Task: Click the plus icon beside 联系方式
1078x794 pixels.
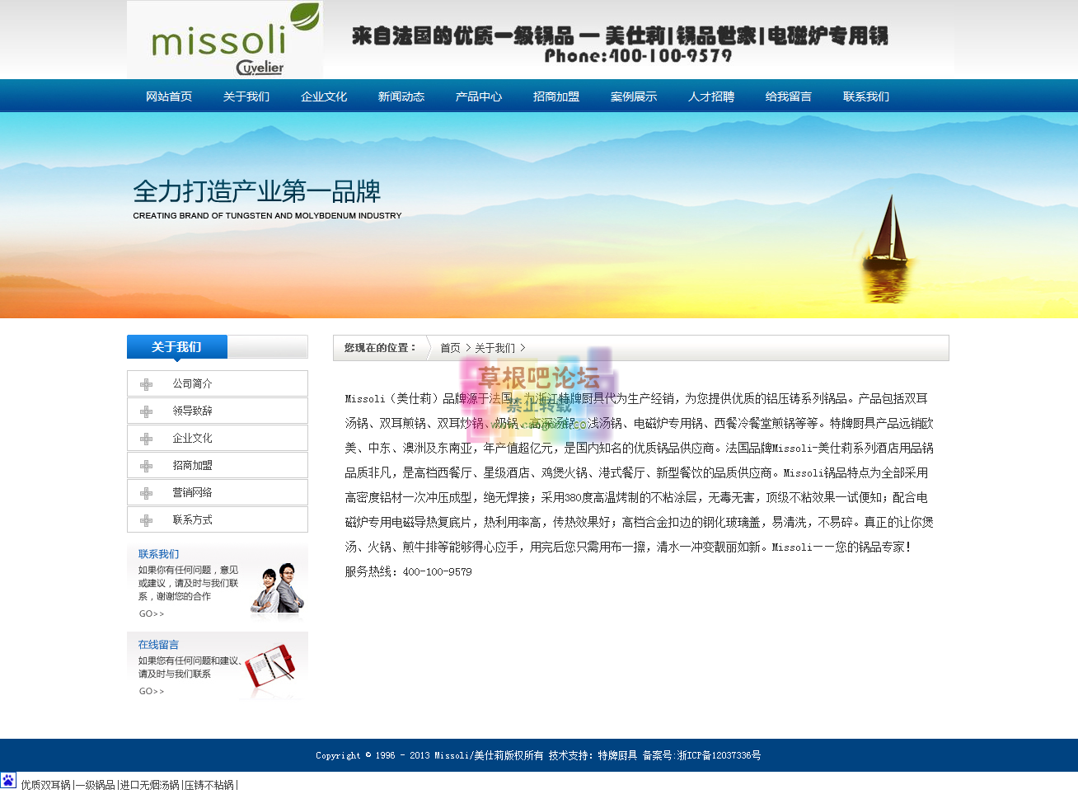Action: click(148, 519)
